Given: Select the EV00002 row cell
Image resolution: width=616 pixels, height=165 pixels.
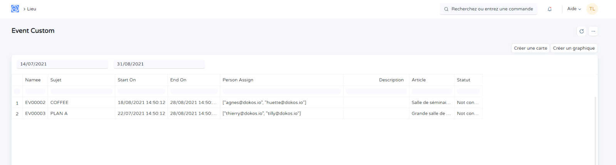Looking at the screenshot, I should [x=35, y=103].
